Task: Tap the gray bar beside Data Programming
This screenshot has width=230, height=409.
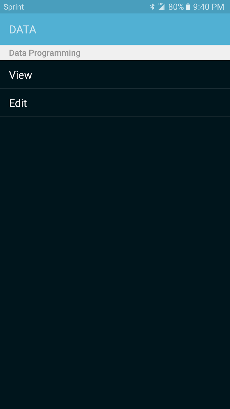Action: click(156, 53)
